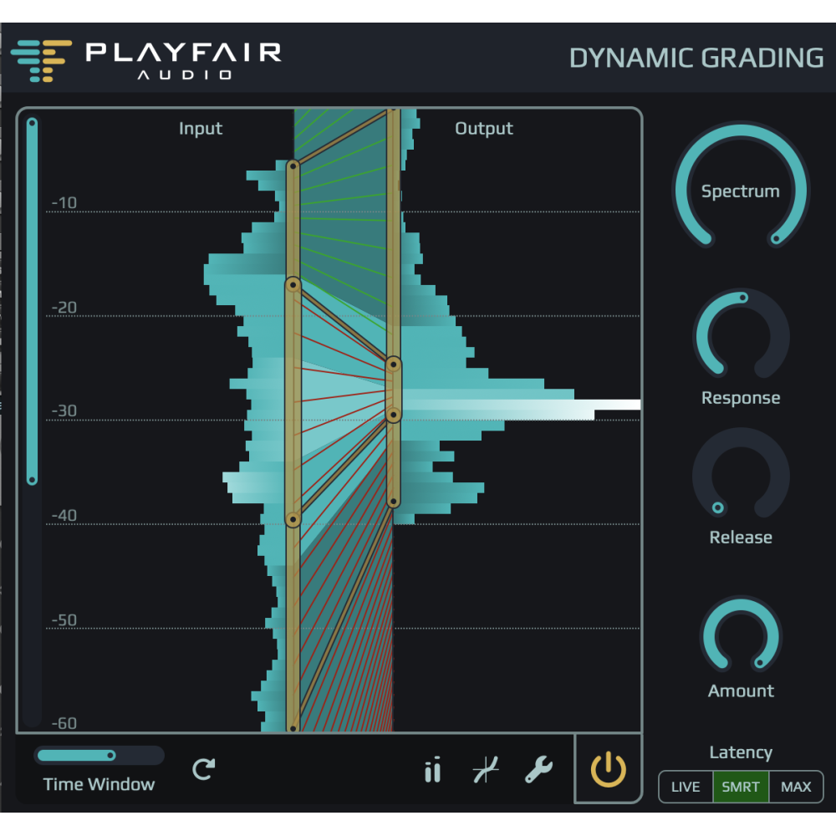Click the Latency label
This screenshot has width=836, height=836.
[x=741, y=752]
